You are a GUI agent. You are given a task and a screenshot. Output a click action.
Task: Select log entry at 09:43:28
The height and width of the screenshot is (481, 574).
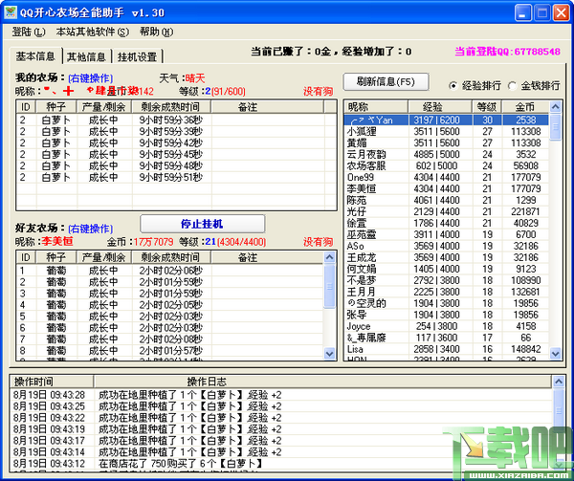click(x=281, y=395)
